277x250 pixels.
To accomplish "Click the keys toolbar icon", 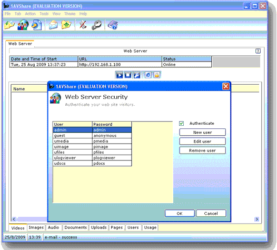I will tap(96, 25).
